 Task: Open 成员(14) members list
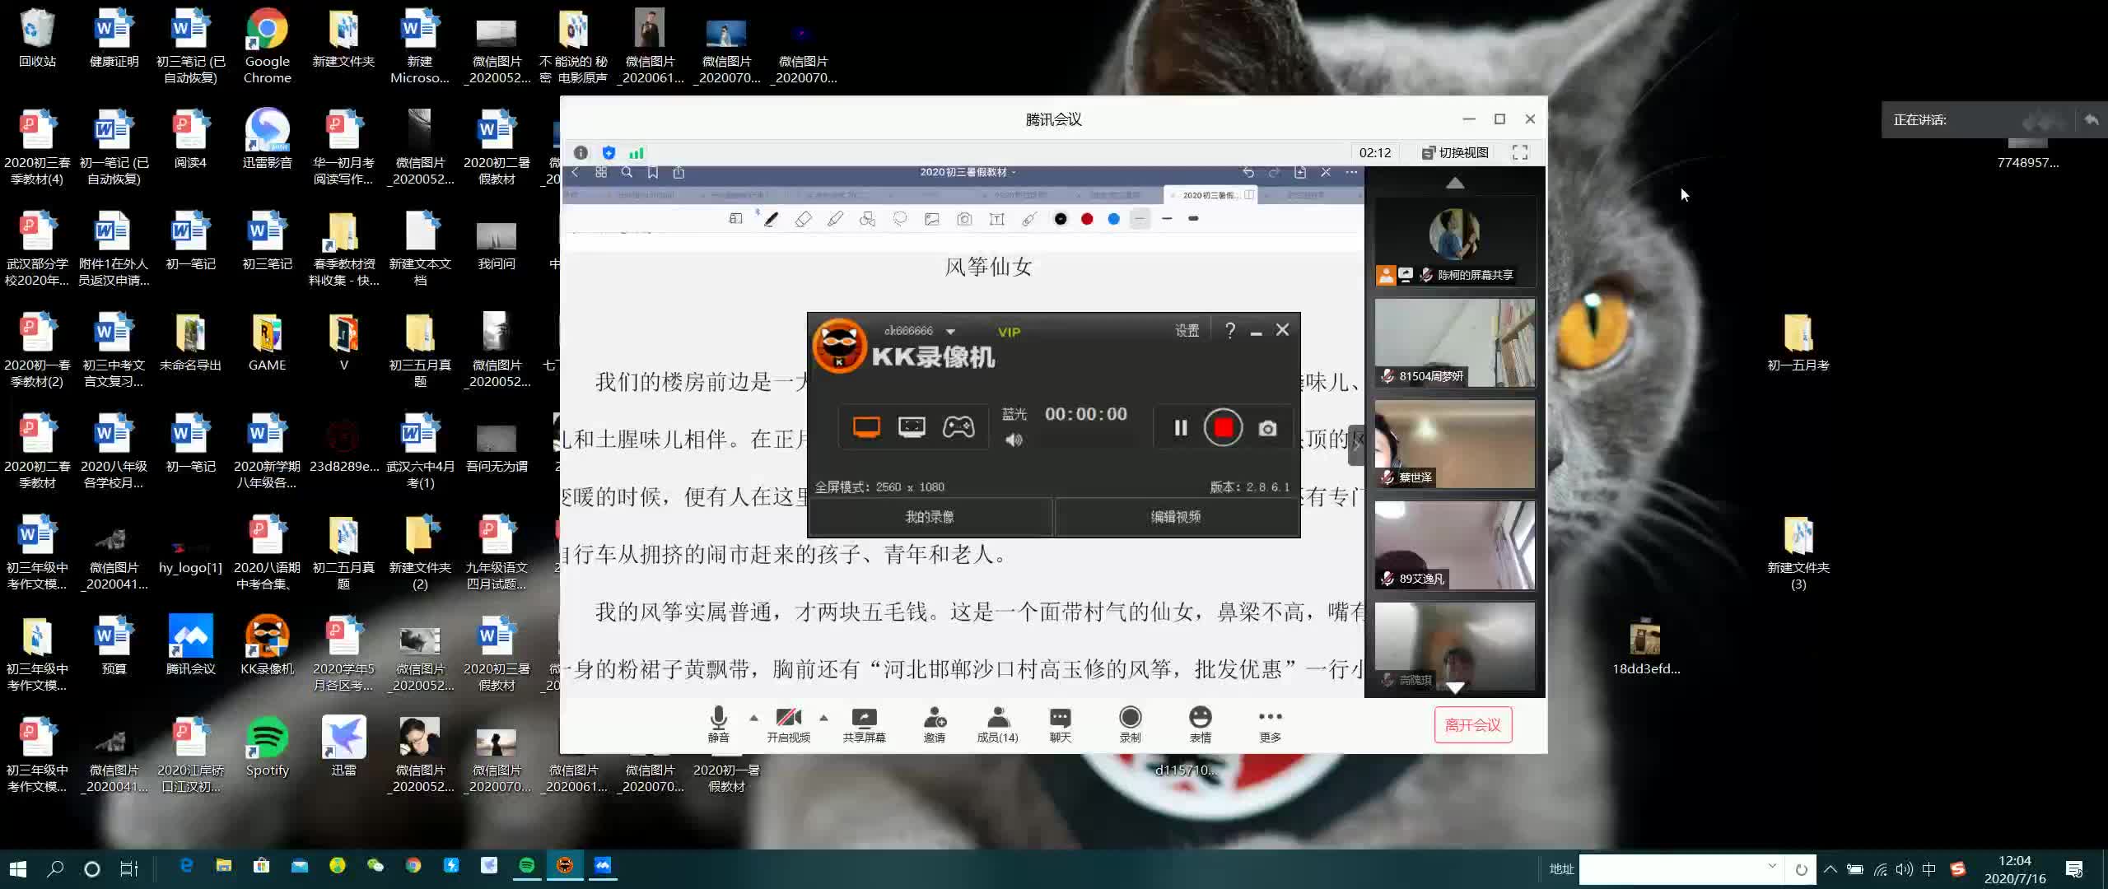(x=997, y=724)
